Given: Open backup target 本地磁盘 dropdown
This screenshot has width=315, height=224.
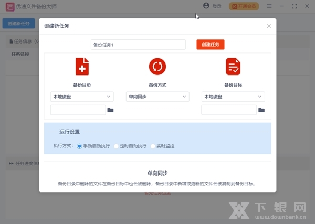Looking at the screenshot, I should tap(233, 97).
